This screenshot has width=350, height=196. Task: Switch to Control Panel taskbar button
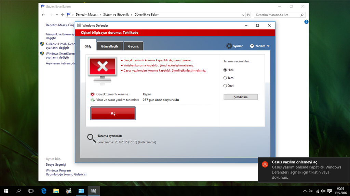click(81, 191)
